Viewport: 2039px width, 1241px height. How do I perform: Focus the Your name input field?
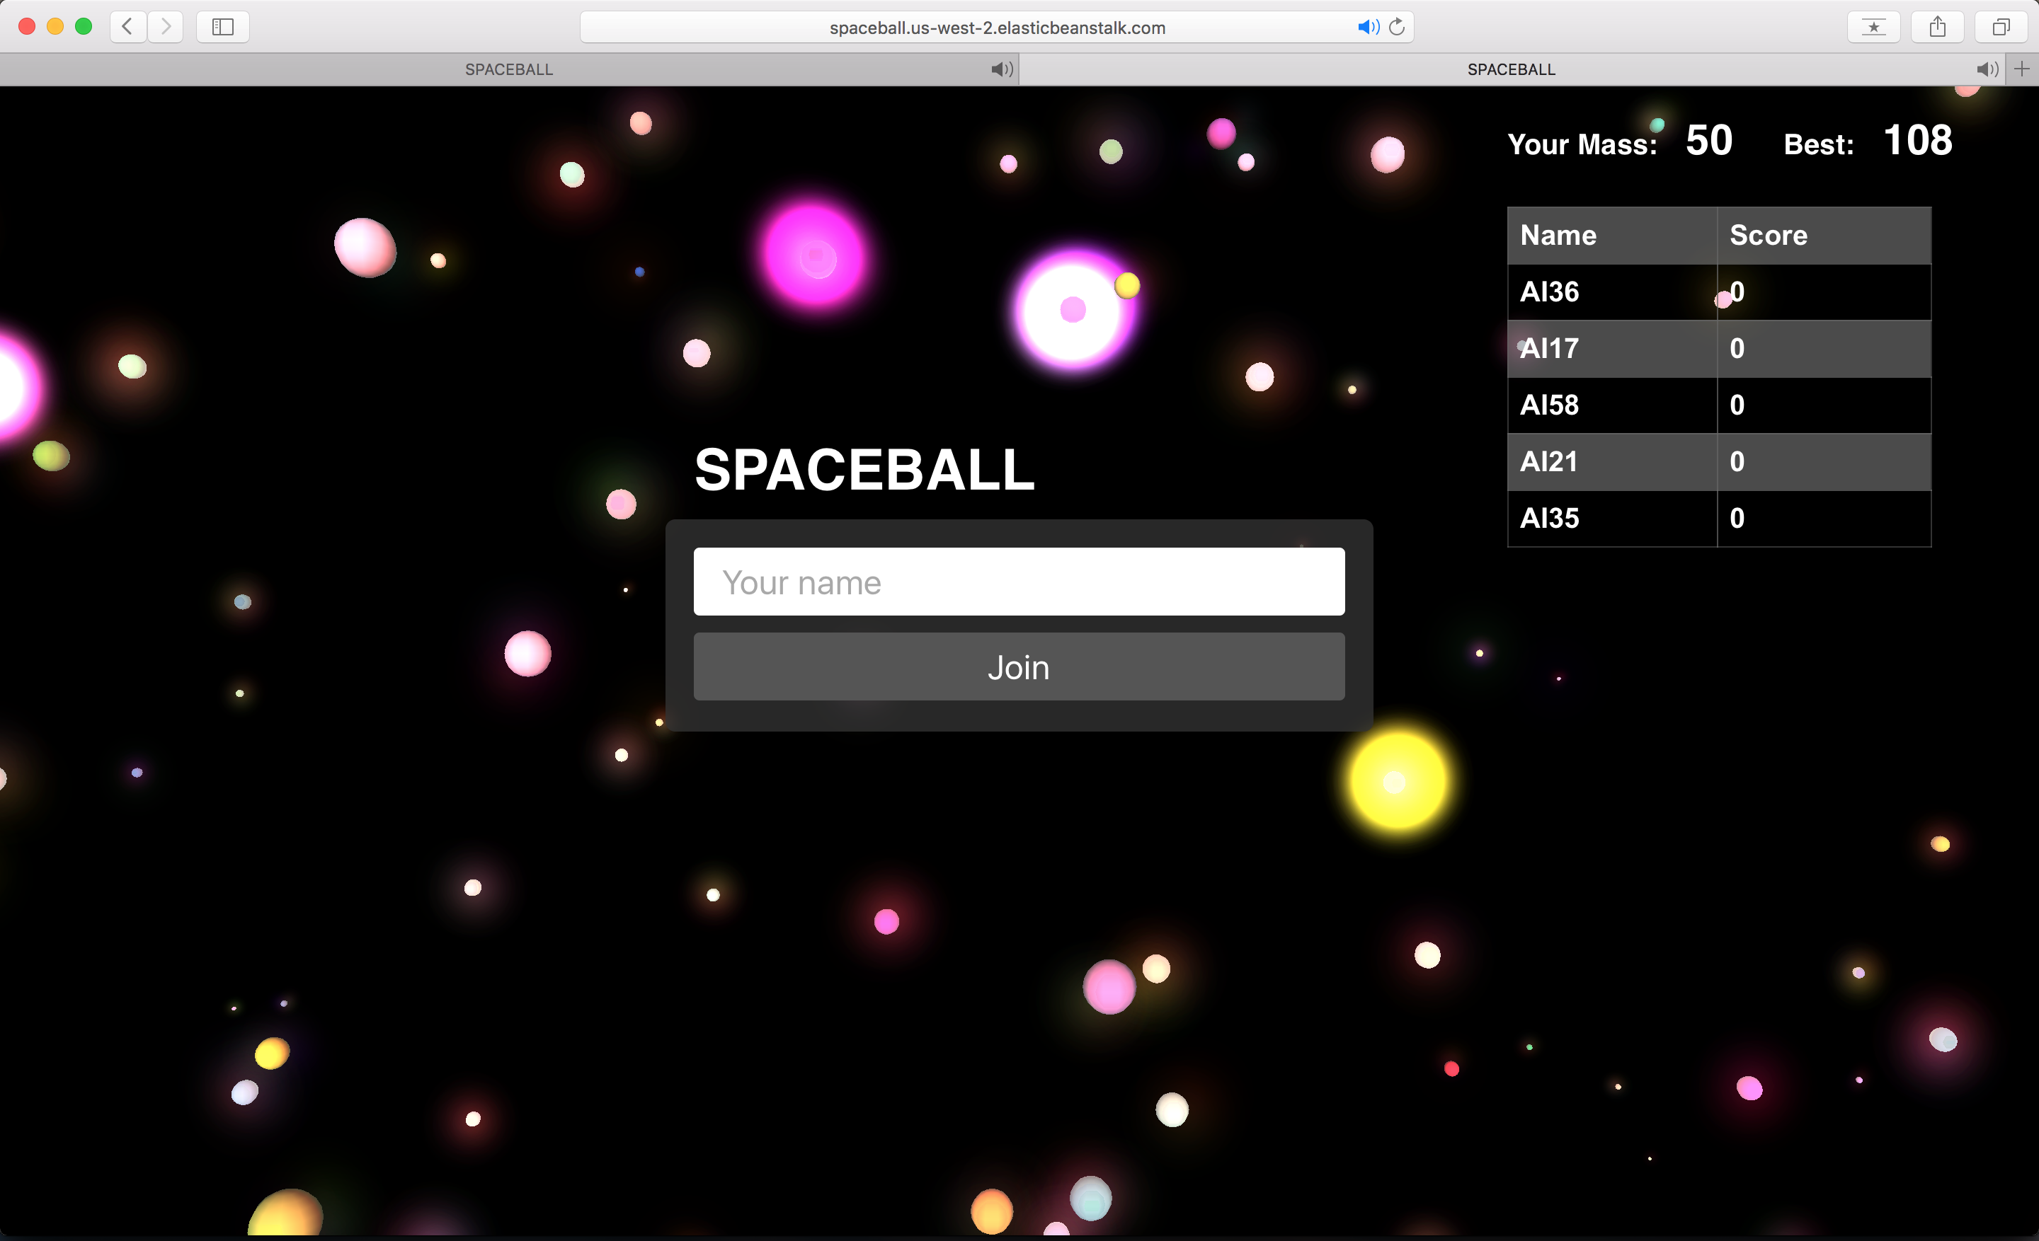1019,581
